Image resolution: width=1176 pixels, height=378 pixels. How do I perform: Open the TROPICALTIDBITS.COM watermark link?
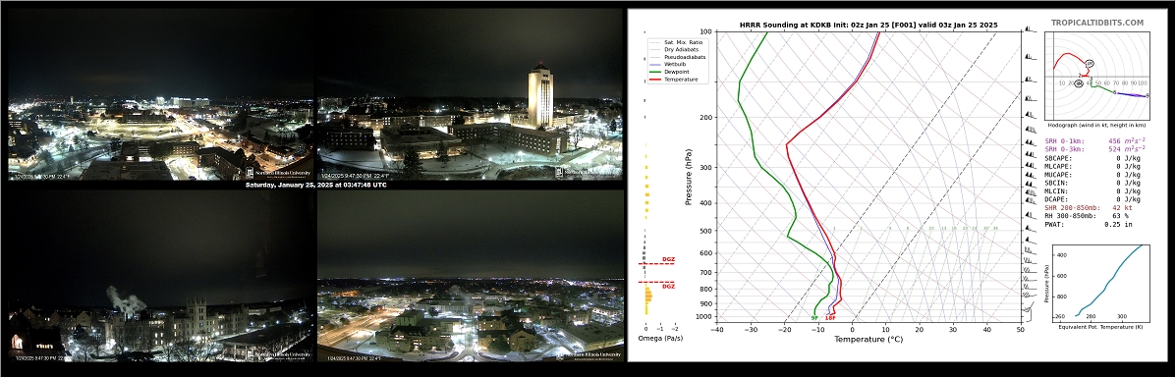1096,24
